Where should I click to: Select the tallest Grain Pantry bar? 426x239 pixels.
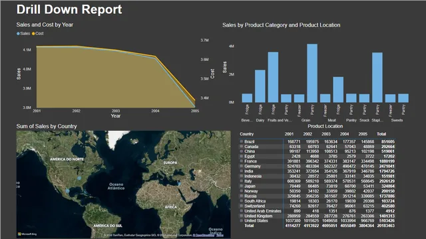coord(312,73)
